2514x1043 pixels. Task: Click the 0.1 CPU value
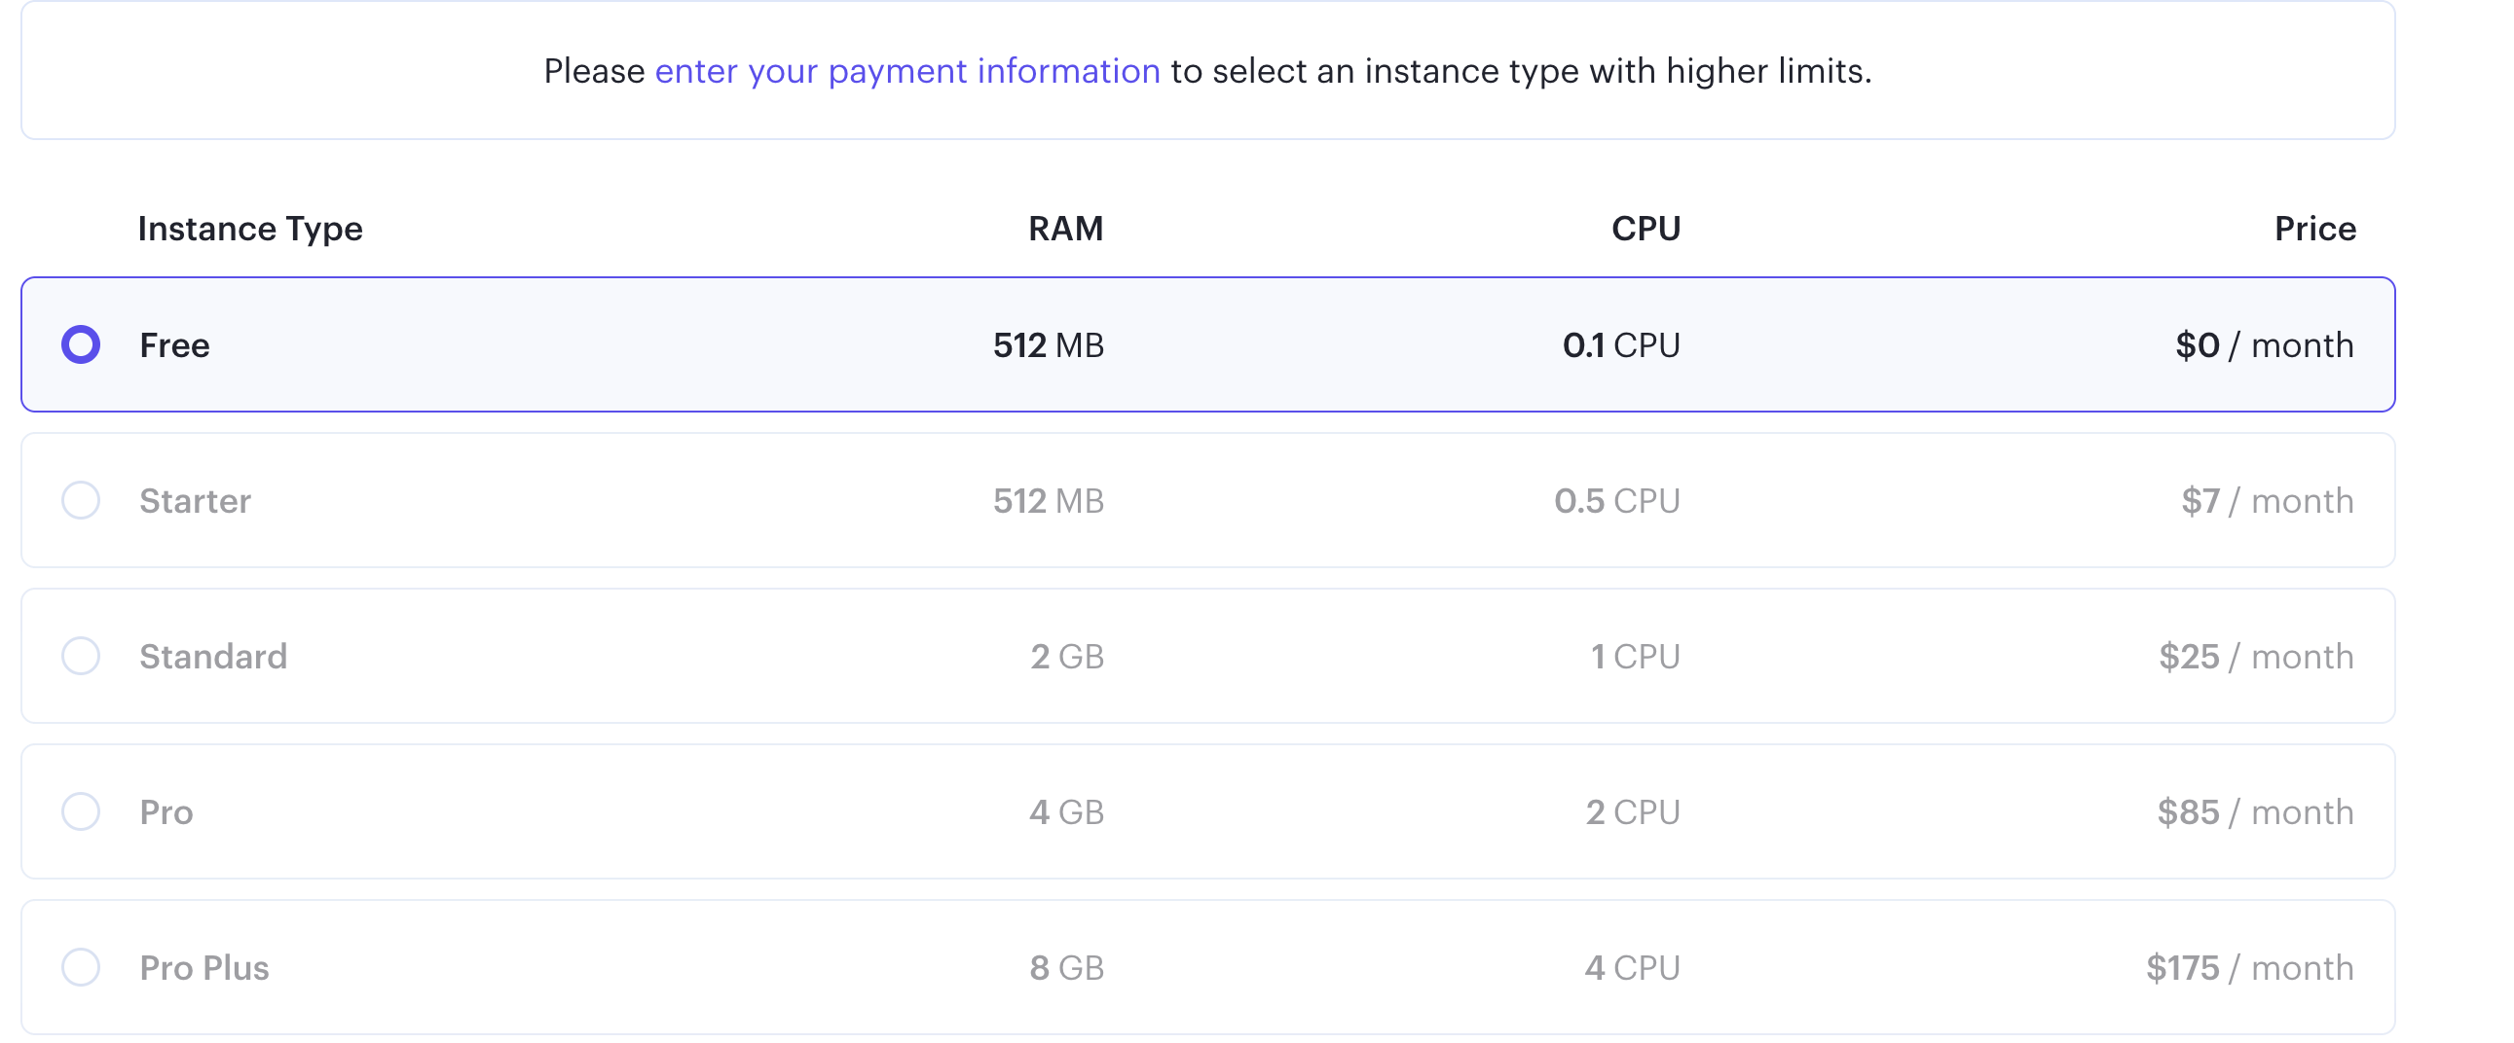click(x=1621, y=345)
